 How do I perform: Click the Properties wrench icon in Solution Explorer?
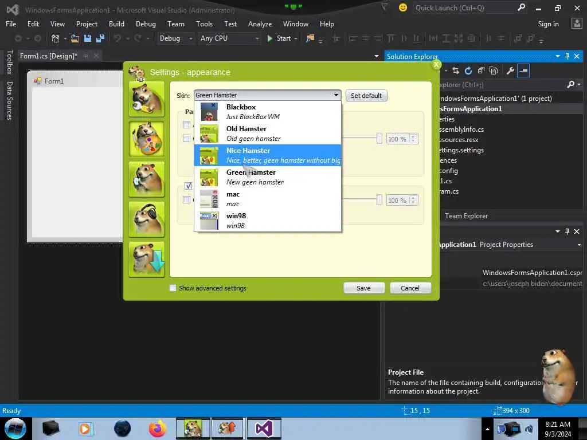[510, 70]
